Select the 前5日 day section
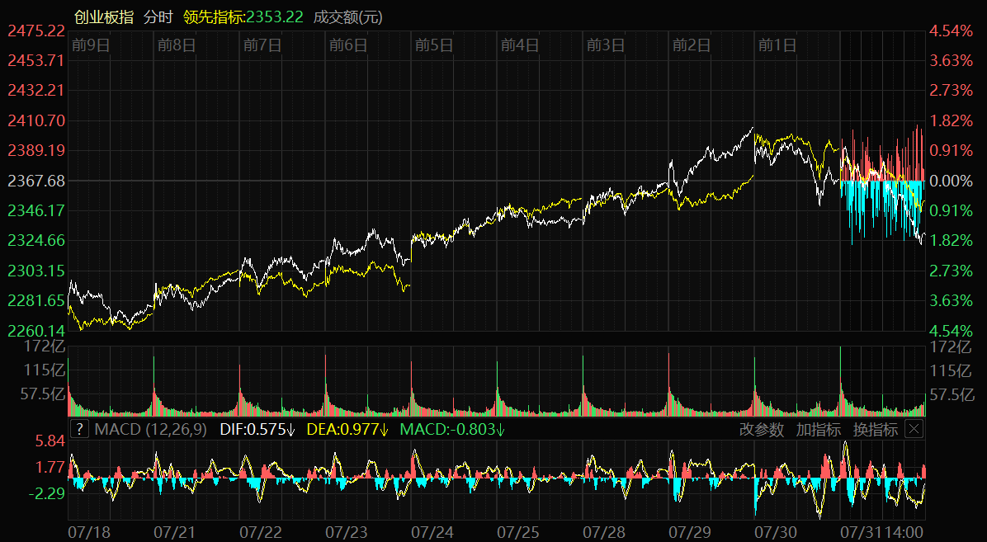987x542 pixels. 434,45
